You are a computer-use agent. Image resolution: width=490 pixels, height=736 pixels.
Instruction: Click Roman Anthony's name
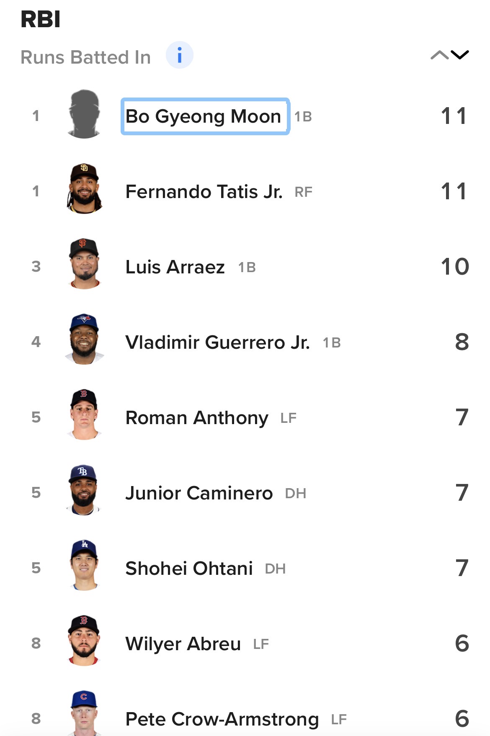tap(197, 418)
